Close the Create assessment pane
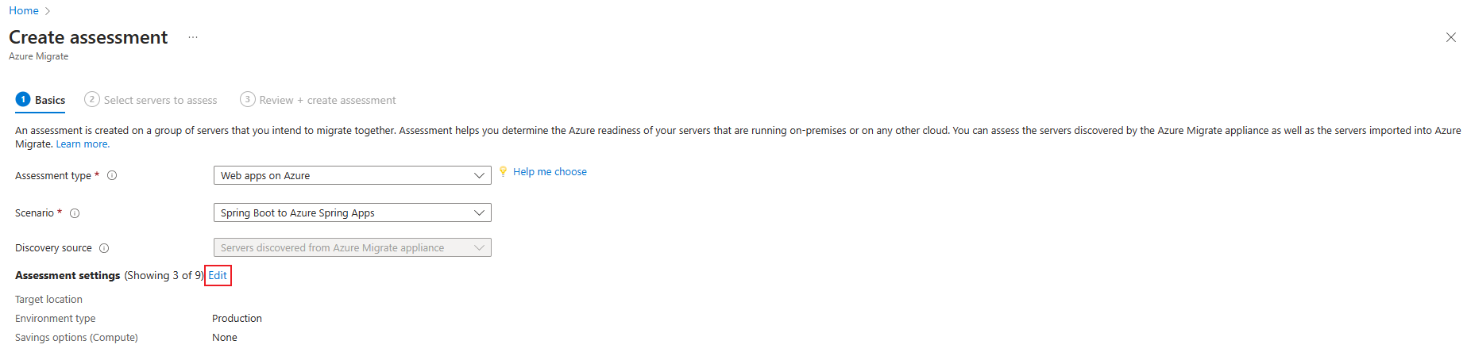This screenshot has height=356, width=1467. [x=1450, y=37]
